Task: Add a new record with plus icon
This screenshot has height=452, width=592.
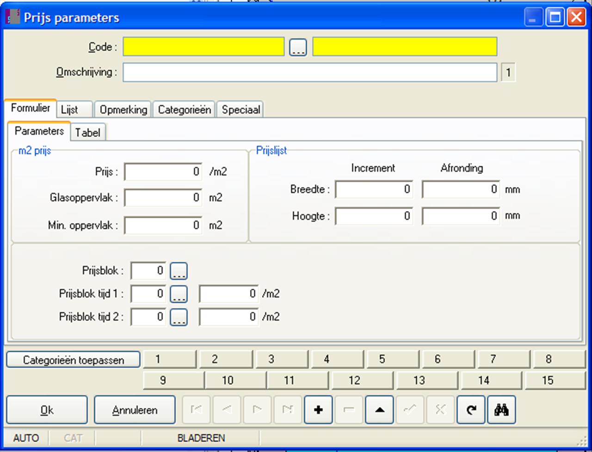Action: point(318,410)
